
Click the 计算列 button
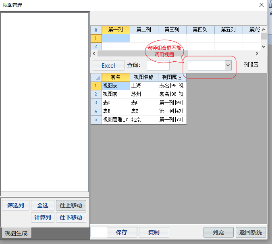click(43, 217)
